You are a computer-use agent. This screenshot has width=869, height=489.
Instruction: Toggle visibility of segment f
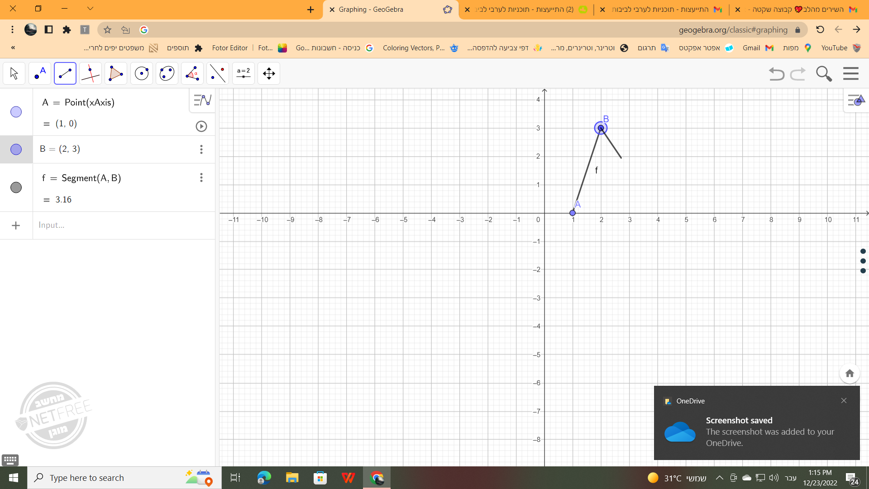pos(16,187)
